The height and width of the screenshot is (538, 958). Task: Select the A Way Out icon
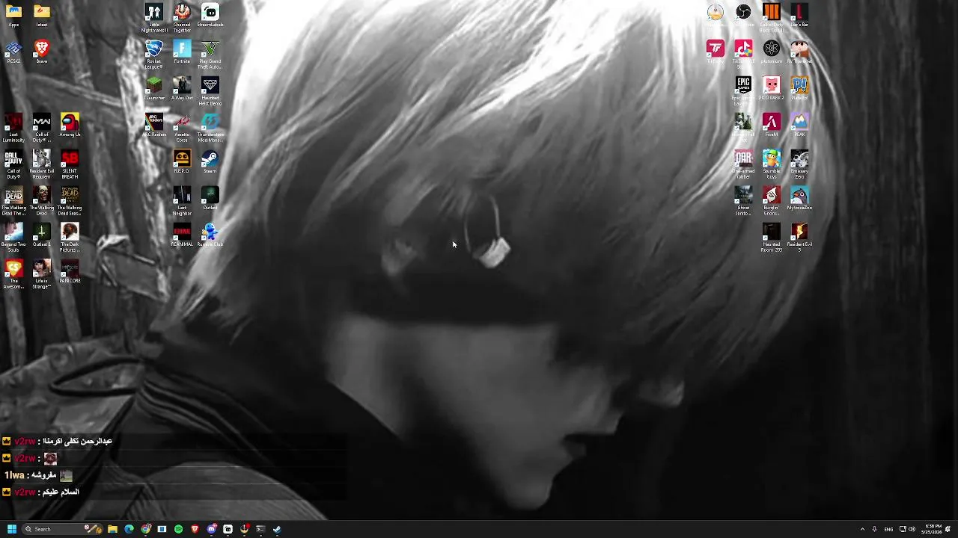click(x=182, y=88)
